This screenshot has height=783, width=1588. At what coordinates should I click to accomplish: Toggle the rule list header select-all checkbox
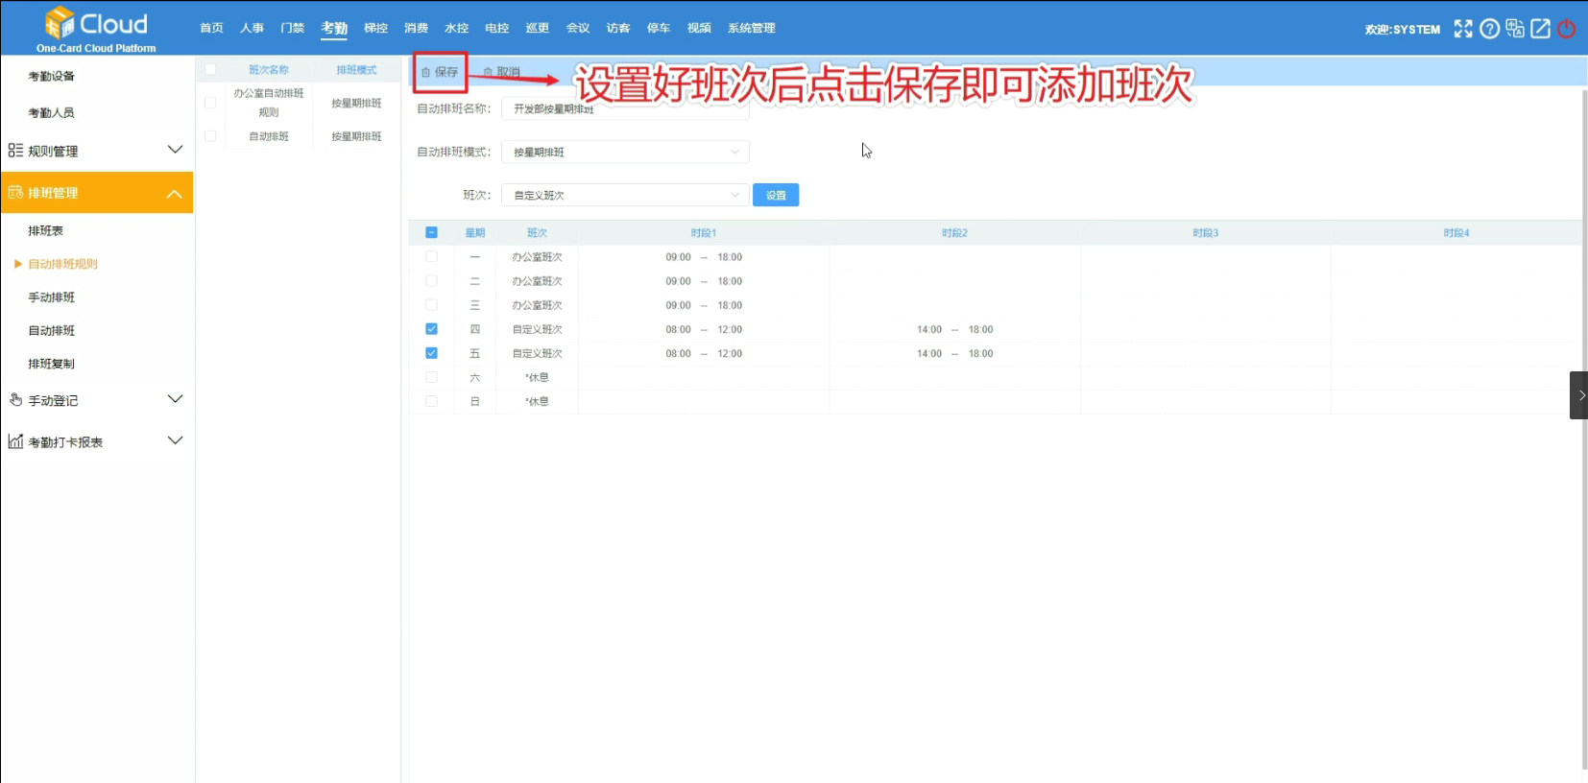coord(210,69)
